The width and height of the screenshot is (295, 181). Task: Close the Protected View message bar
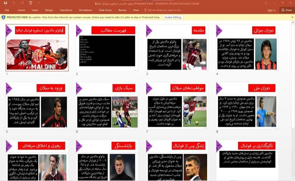click(292, 17)
